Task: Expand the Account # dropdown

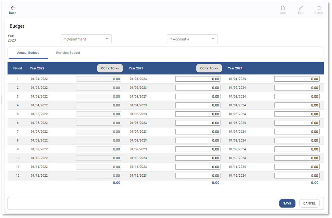Action: pos(192,39)
